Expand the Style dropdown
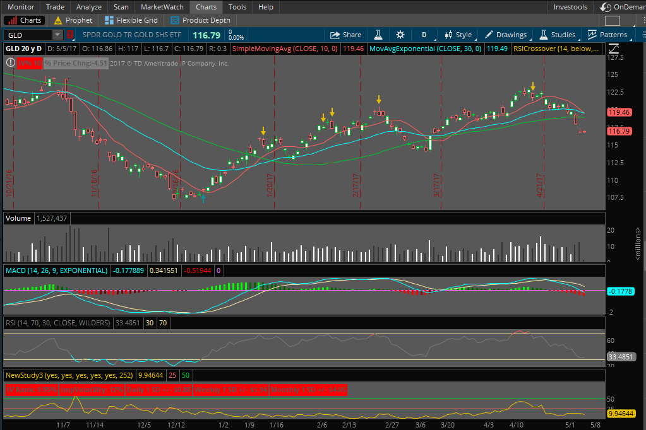 click(x=458, y=35)
